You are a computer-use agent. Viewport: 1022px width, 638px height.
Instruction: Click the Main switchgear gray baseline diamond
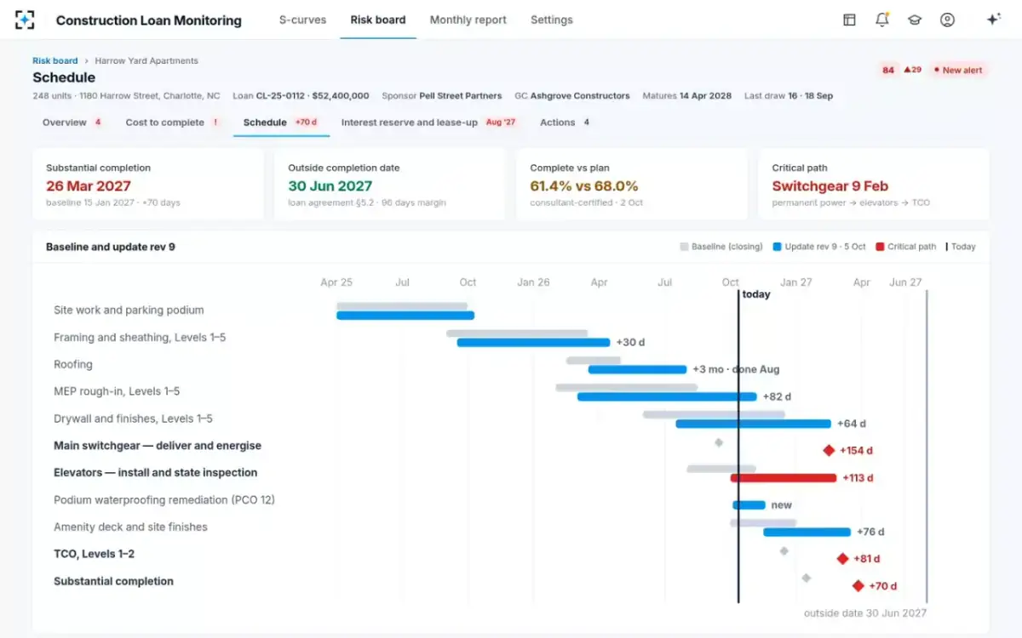point(719,442)
